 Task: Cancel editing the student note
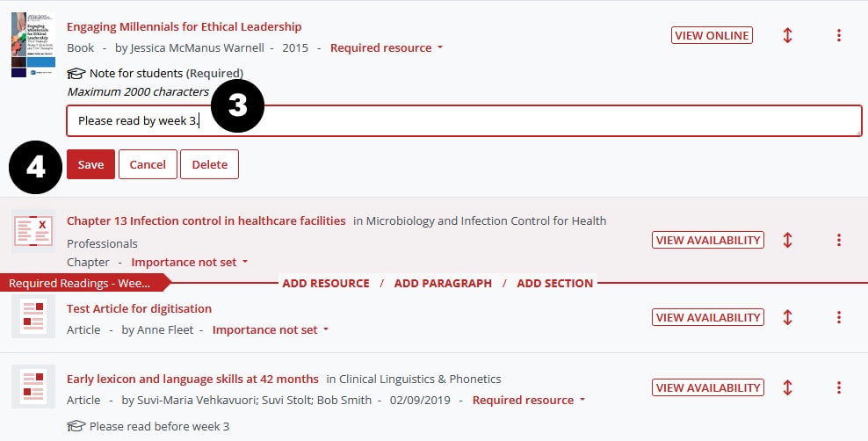click(x=148, y=164)
